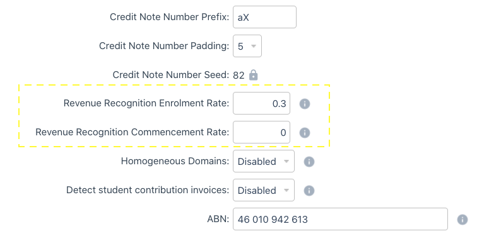This screenshot has width=501, height=236.
Task: Click info icon for Detect student contribution invoices
Action: tap(309, 191)
